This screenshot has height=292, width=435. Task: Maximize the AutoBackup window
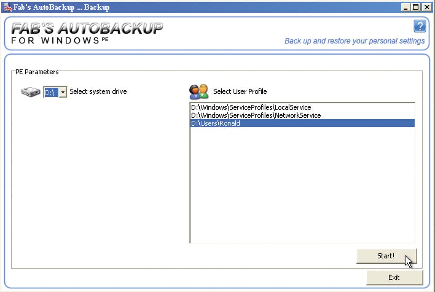coord(415,7)
